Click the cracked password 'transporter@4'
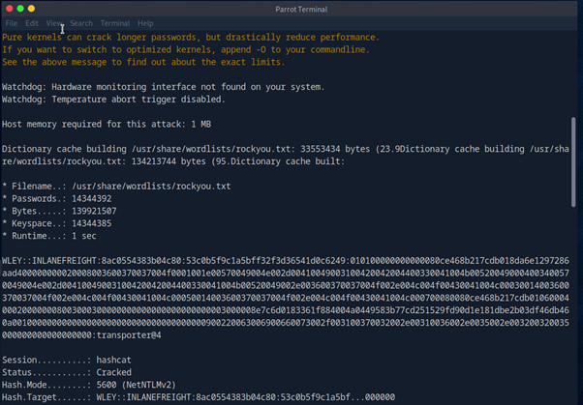Screen dimensions: 583x405 pos(128,335)
